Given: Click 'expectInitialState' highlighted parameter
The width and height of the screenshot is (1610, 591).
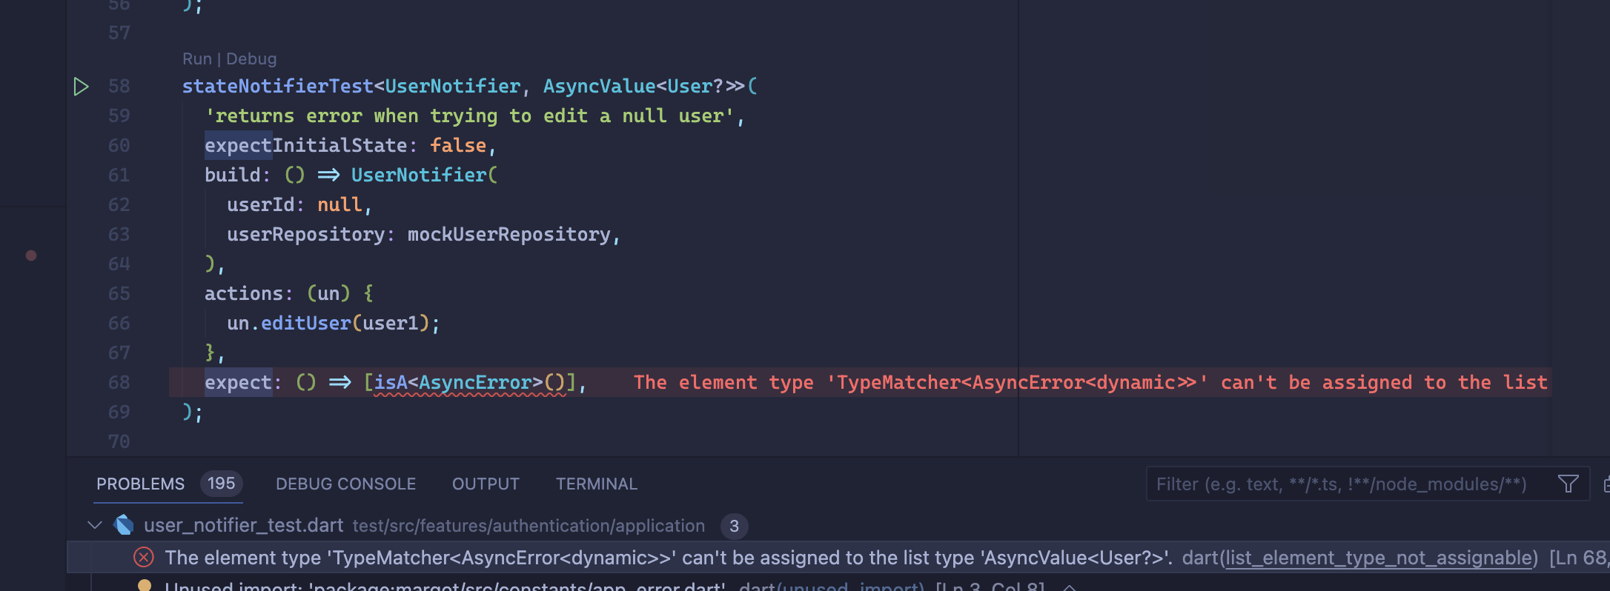Looking at the screenshot, I should (x=305, y=145).
